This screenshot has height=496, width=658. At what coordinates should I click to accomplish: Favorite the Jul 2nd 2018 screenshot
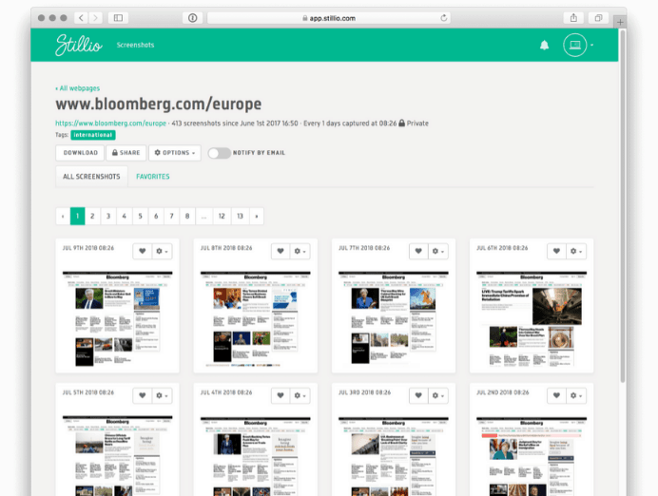click(x=556, y=395)
